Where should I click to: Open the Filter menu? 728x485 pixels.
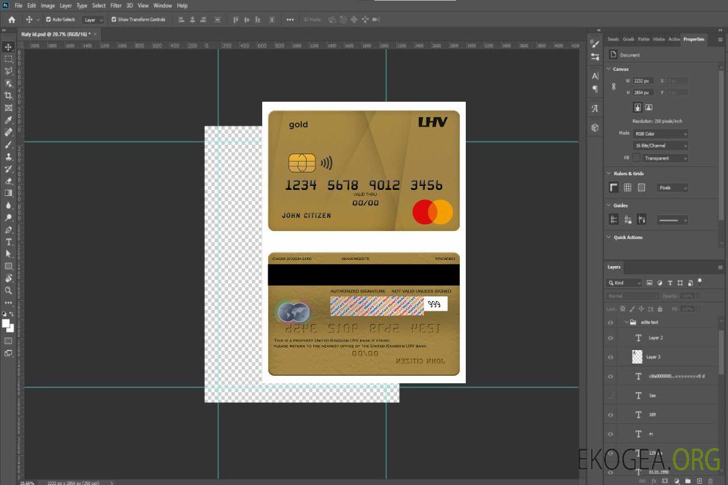(x=116, y=5)
